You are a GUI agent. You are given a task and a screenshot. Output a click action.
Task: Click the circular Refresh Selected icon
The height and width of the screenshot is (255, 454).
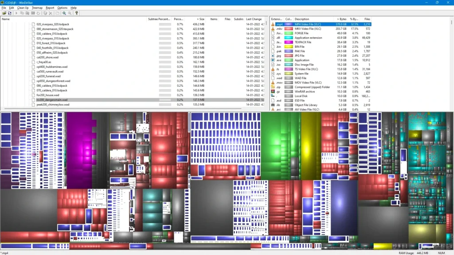(38, 13)
